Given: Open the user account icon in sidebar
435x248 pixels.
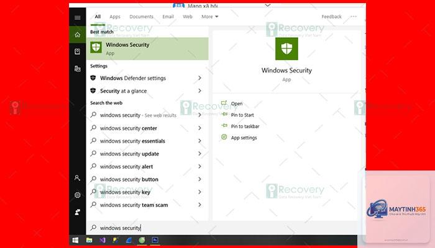Looking at the screenshot, I should pos(78,178).
